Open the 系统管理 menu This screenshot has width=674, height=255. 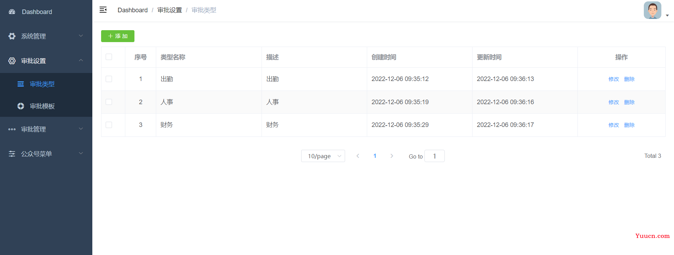point(46,36)
